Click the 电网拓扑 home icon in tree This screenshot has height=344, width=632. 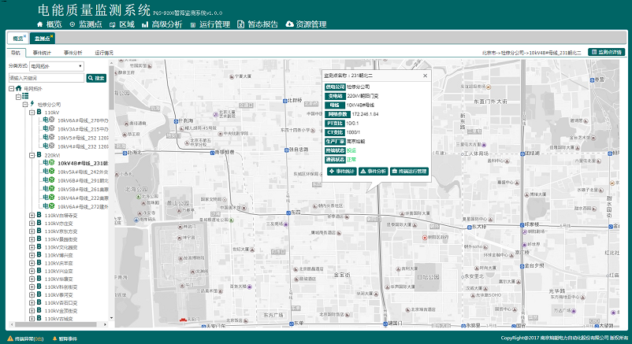tap(17, 89)
